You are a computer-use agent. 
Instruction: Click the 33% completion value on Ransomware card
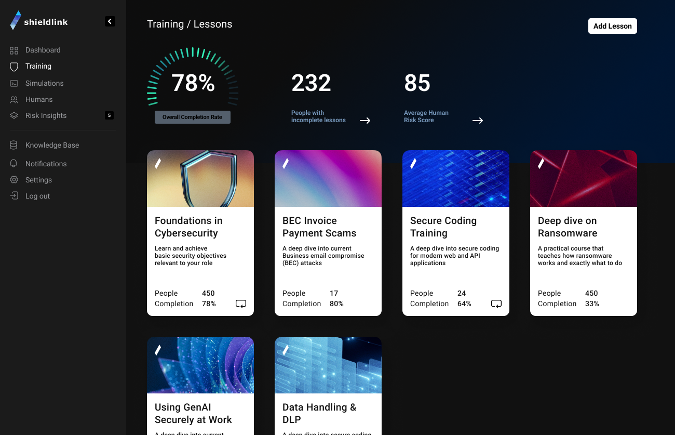point(592,304)
